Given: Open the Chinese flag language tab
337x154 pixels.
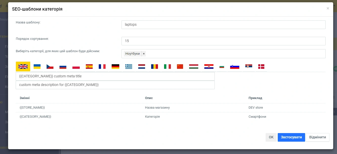Looking at the screenshot, I should (180, 67).
